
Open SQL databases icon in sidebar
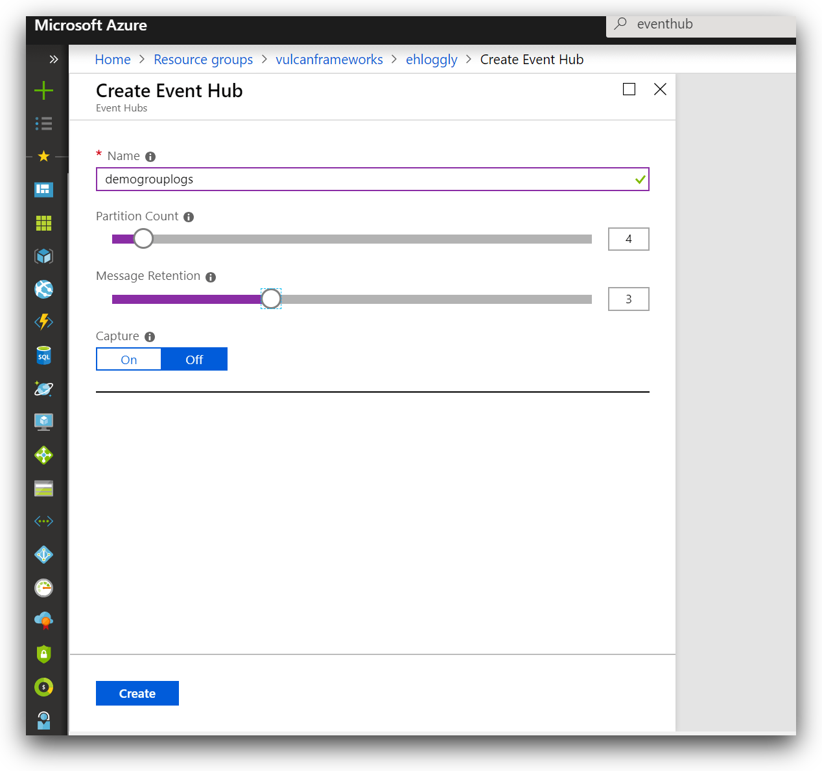click(x=43, y=356)
